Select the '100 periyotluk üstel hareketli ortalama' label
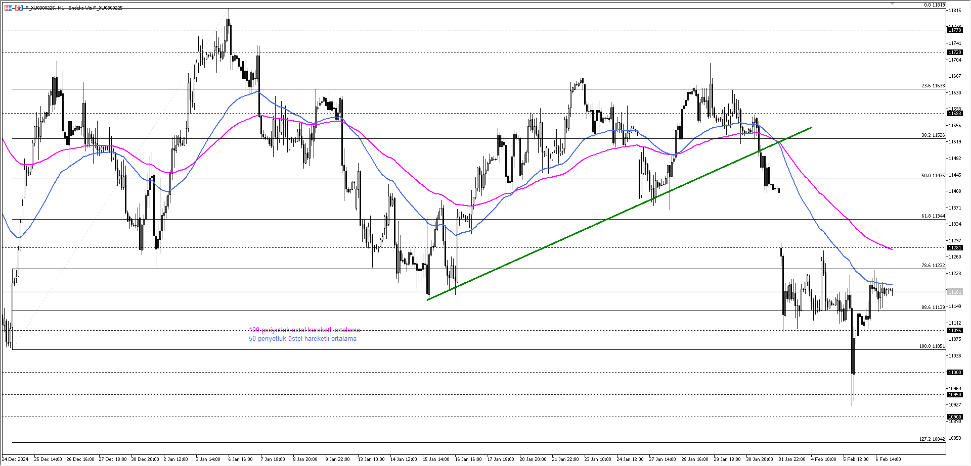 (x=304, y=330)
